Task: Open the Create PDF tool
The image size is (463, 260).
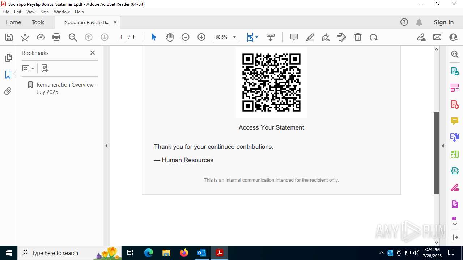Action: coord(455,104)
